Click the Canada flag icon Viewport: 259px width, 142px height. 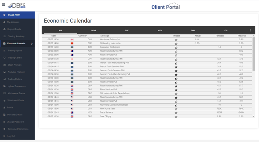(72, 40)
